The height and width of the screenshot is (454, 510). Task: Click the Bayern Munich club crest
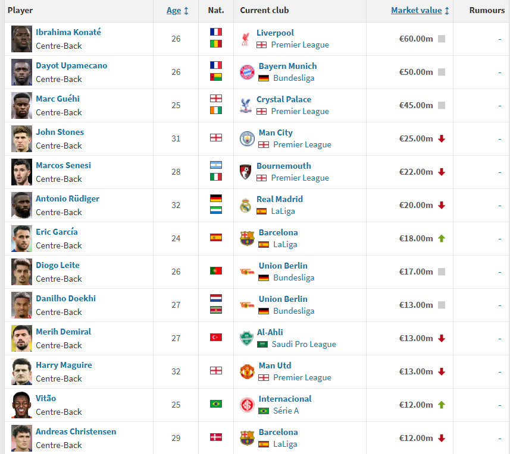[246, 72]
